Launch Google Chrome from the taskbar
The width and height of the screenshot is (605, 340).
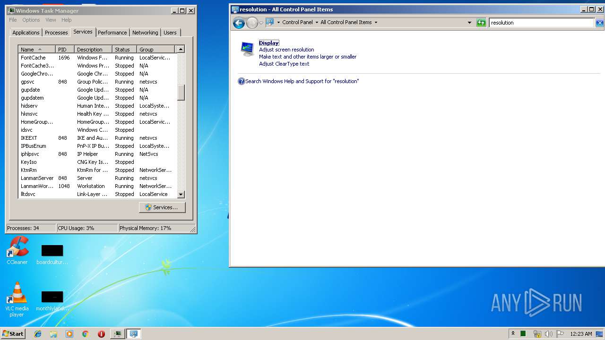(x=86, y=334)
